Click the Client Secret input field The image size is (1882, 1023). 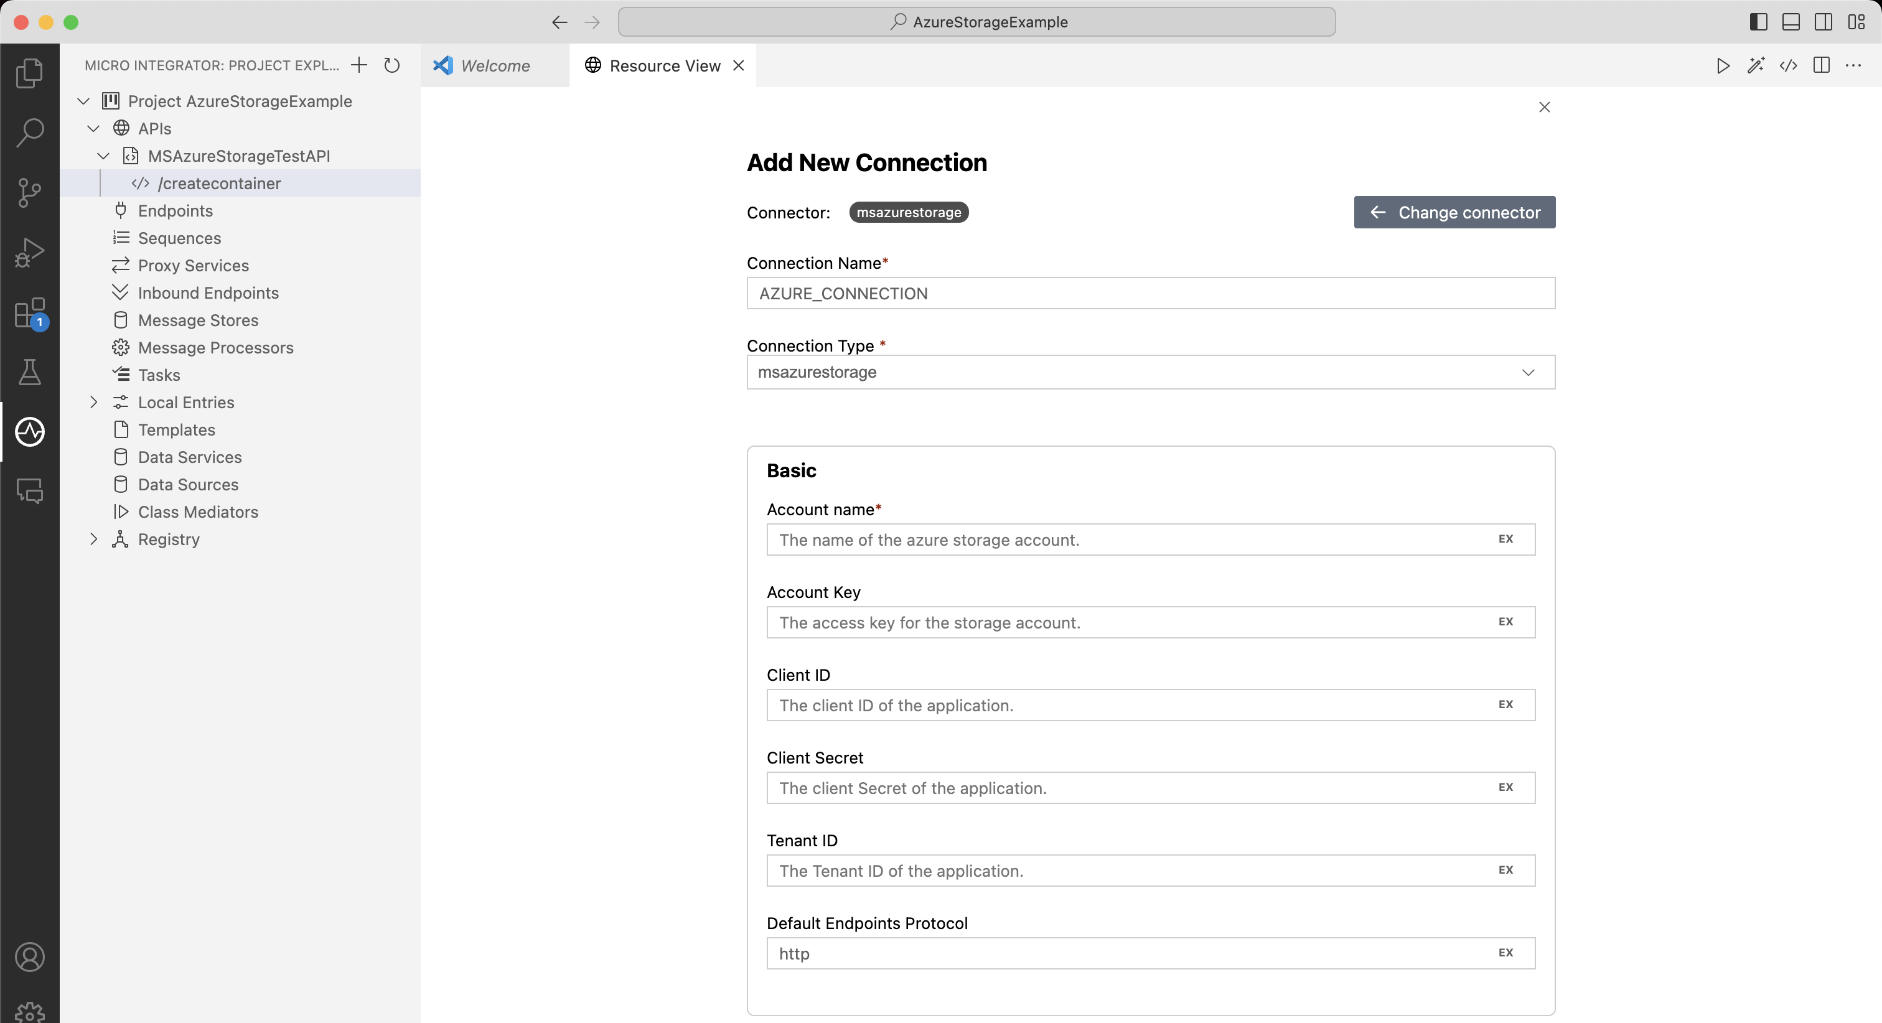click(1151, 787)
